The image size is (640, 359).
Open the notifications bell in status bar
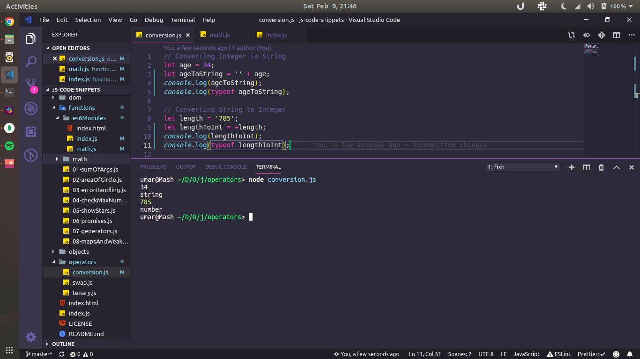[630, 354]
